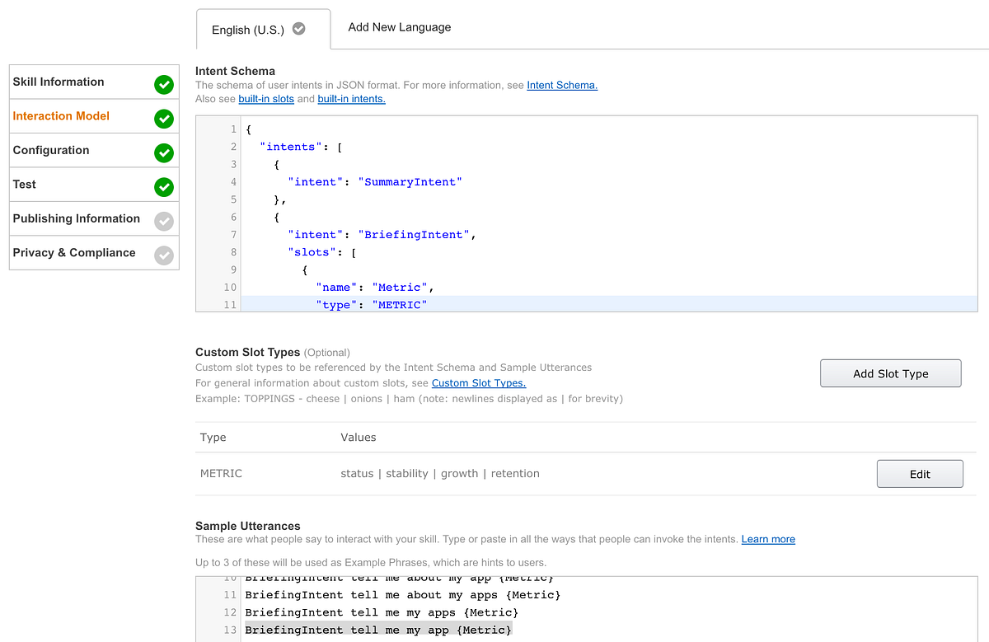Viewport: 989px width, 642px height.
Task: Switch to the Add New Language tab
Action: [x=399, y=26]
